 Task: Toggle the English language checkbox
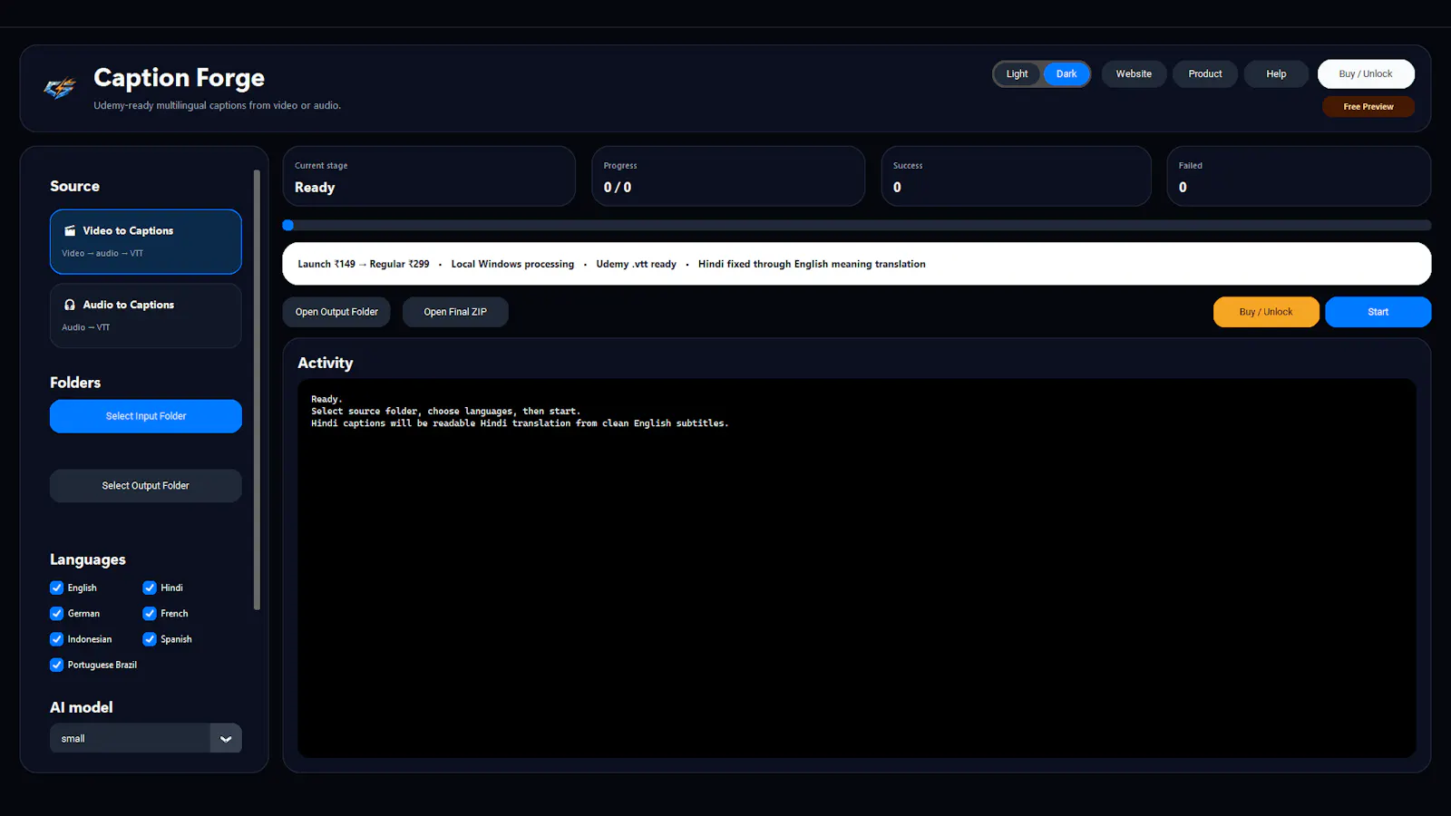tap(56, 588)
